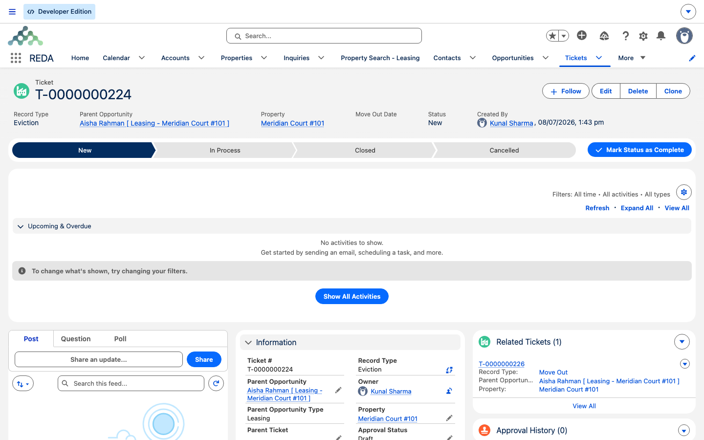Click the Search this feed field
Screen dimensions: 704x440
[131, 383]
